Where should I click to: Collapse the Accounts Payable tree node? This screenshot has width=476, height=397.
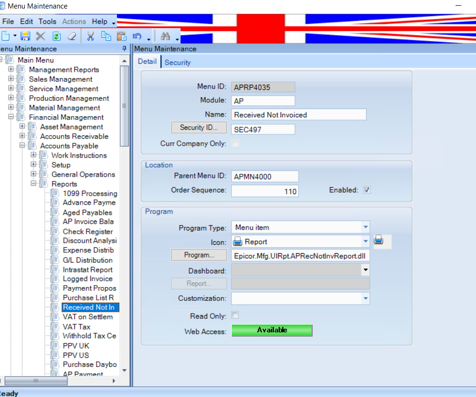click(x=22, y=145)
